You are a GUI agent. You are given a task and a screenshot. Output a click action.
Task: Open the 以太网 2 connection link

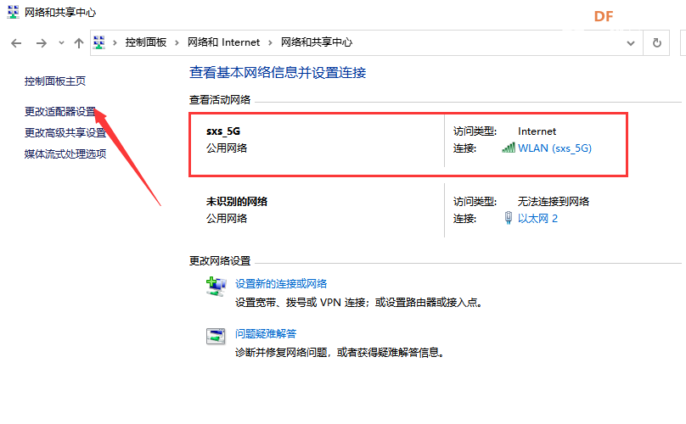tap(537, 219)
